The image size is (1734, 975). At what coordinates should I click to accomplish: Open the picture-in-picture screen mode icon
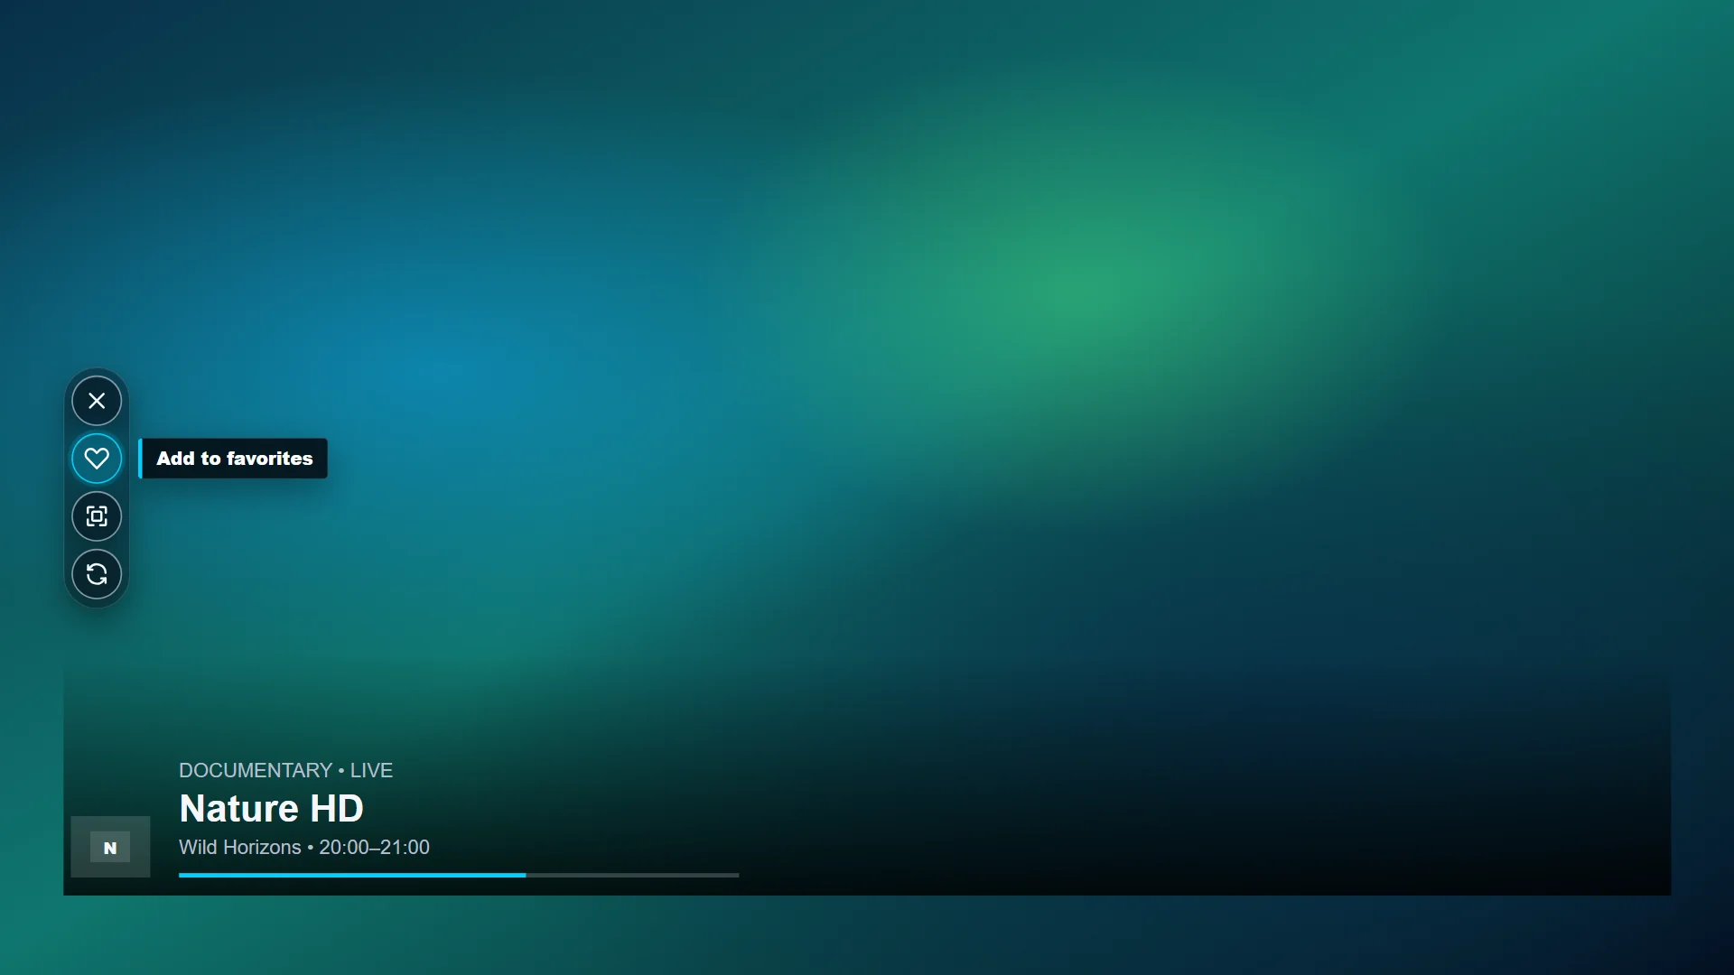[97, 516]
